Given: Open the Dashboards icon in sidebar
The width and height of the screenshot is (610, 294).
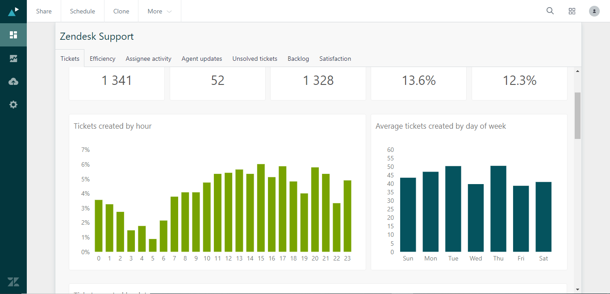Looking at the screenshot, I should (13, 35).
